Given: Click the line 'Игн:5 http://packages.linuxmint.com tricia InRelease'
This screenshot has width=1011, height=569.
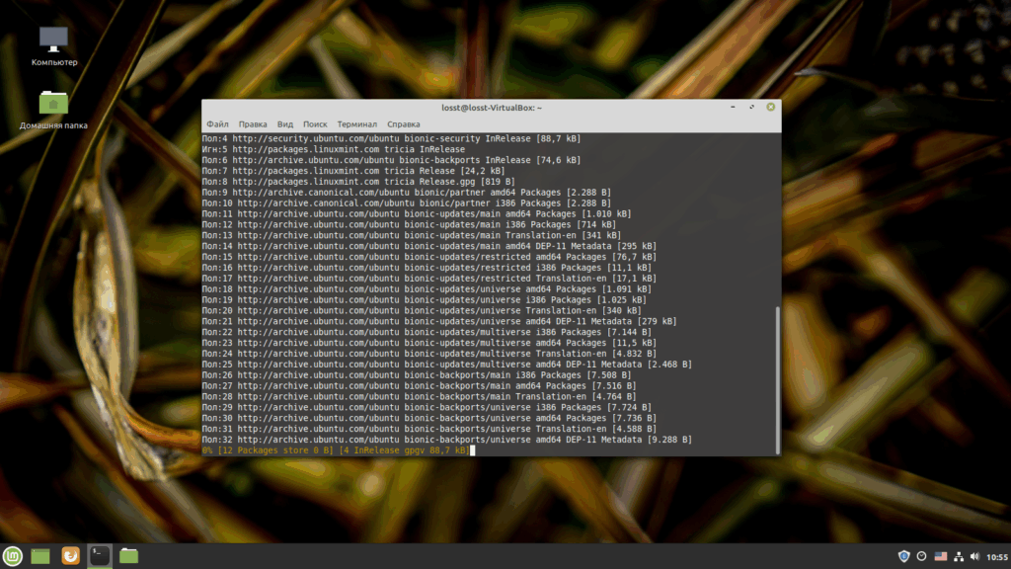Looking at the screenshot, I should pyautogui.click(x=334, y=149).
